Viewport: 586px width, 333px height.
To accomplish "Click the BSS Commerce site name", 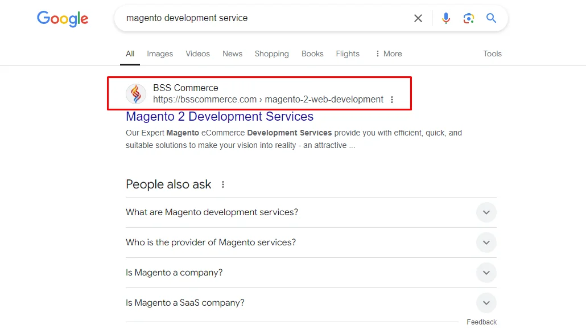I will tap(185, 88).
